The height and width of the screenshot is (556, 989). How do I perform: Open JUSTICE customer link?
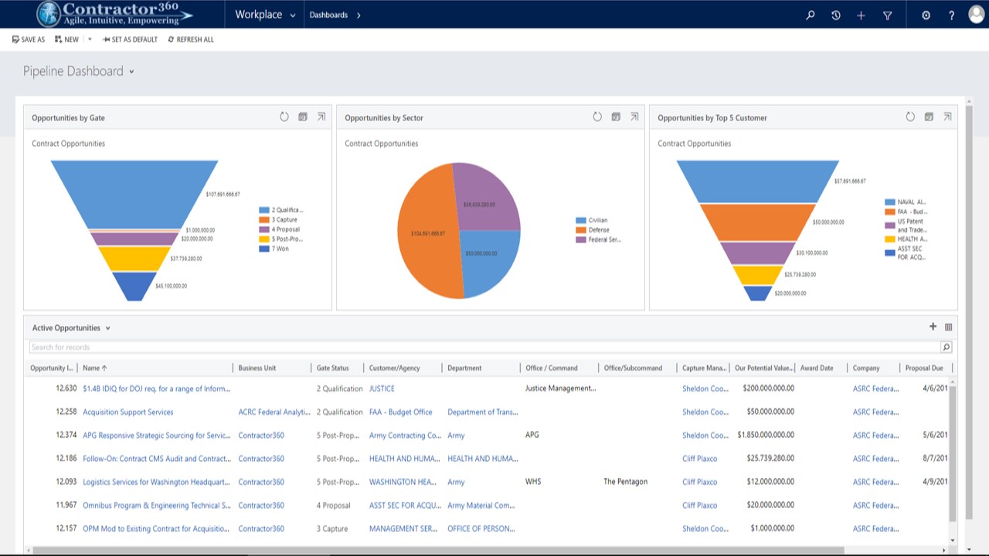(382, 389)
